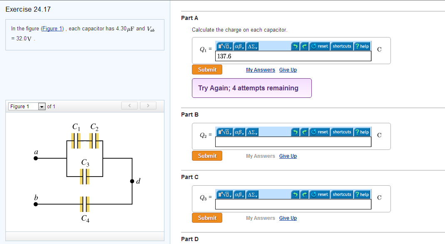
Task: Open help in Part A toolbar
Action: 362,46
